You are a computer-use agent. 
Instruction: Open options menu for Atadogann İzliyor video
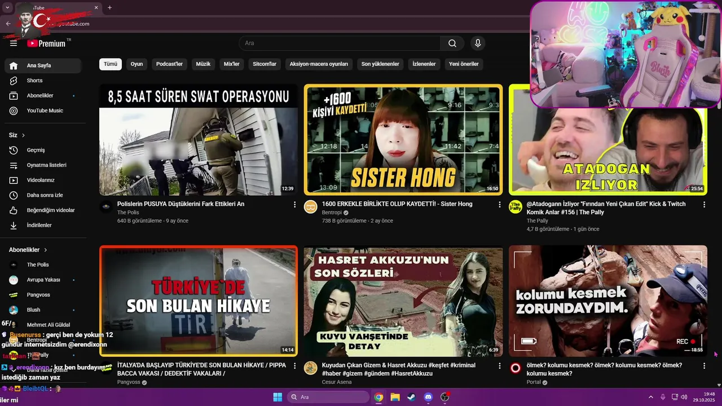704,205
